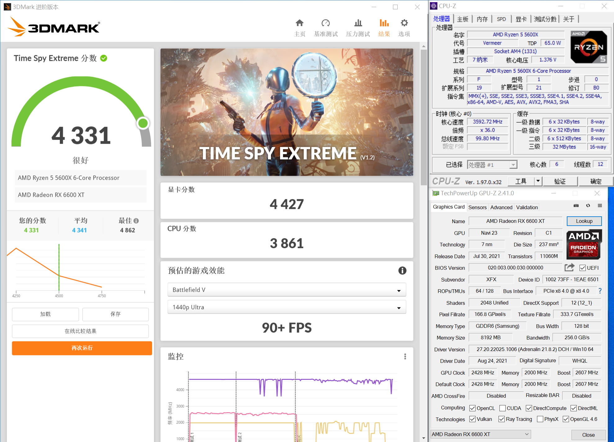The width and height of the screenshot is (614, 442).
Task: Click the GPU-Z Lookup button
Action: [x=584, y=221]
